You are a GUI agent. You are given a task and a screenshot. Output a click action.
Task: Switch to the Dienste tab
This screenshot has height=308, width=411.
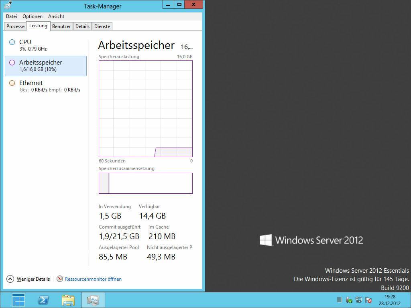(x=102, y=26)
